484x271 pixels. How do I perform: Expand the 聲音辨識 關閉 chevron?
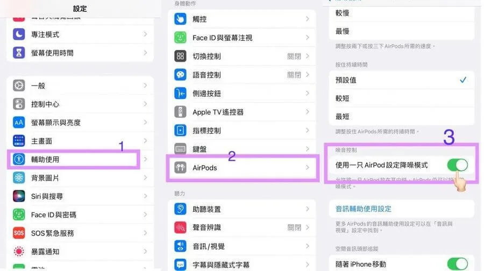pyautogui.click(x=308, y=227)
